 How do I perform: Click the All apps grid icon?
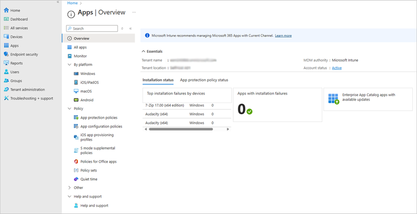click(69, 47)
